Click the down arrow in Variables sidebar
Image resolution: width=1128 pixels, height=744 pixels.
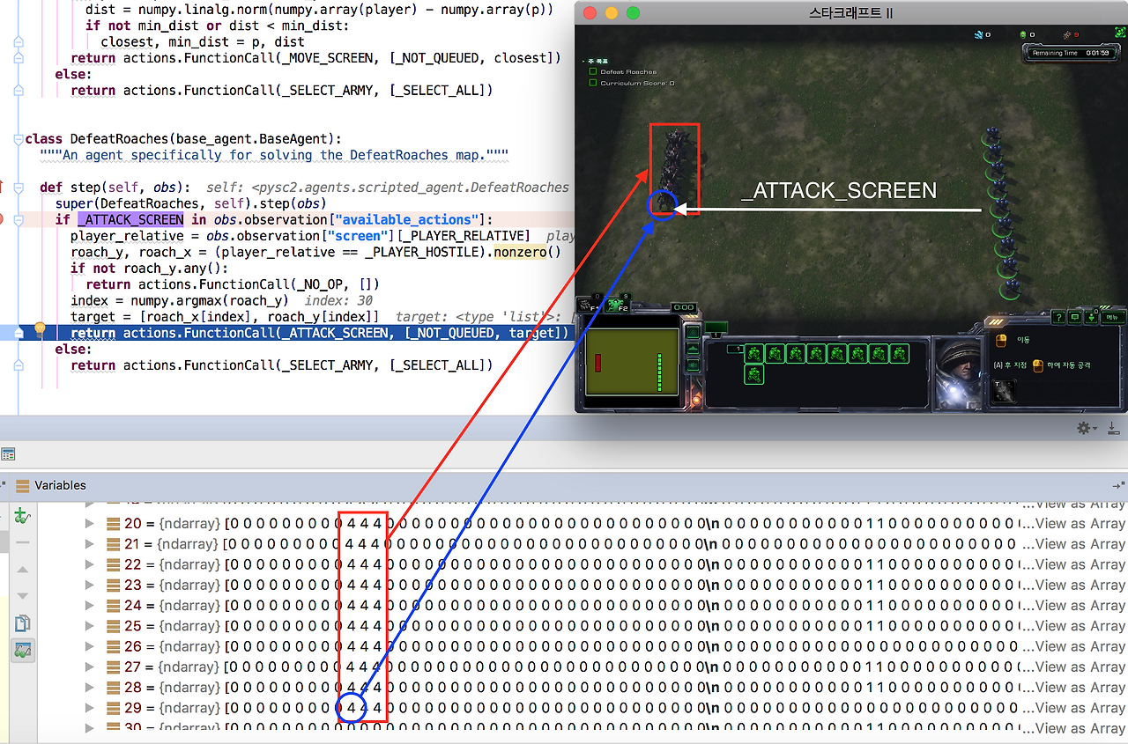pyautogui.click(x=23, y=596)
